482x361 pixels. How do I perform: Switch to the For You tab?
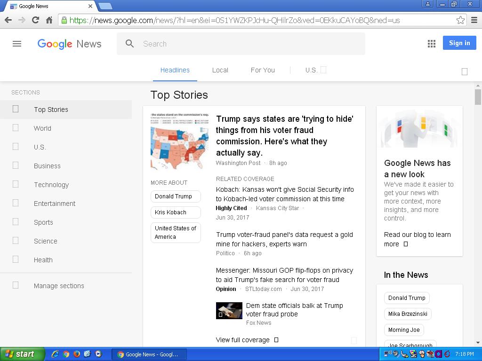pyautogui.click(x=262, y=70)
